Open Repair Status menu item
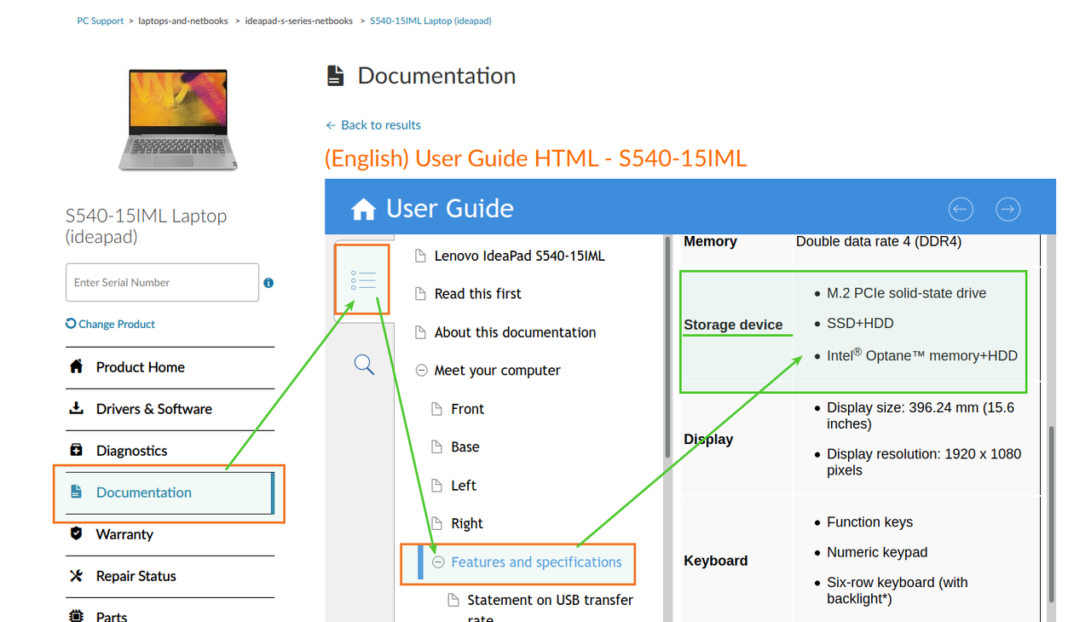Viewport: 1091px width, 622px height. (x=170, y=576)
